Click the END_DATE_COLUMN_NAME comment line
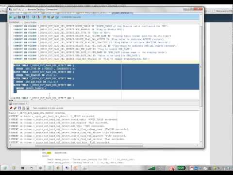Image resolution: width=233 pixels, height=175 pixels. (90, 52)
